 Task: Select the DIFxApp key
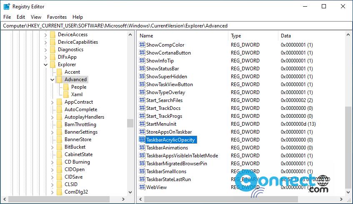tap(67, 57)
